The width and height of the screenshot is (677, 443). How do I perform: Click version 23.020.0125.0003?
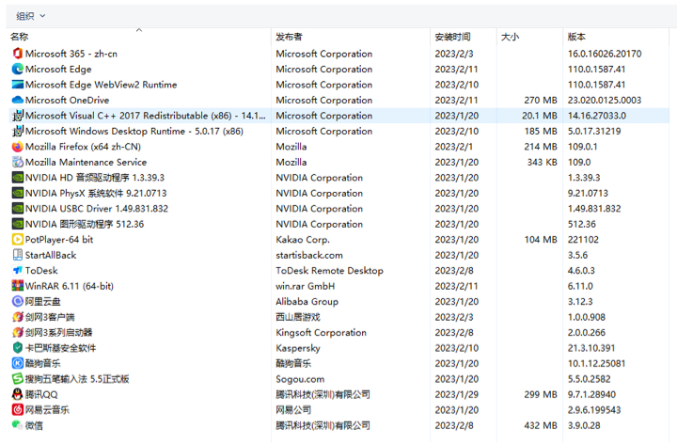[604, 101]
